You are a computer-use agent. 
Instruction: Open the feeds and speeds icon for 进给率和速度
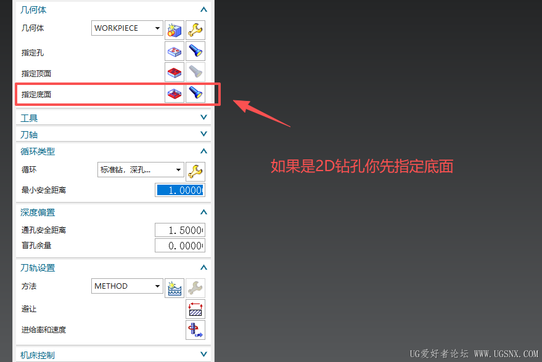tap(195, 330)
